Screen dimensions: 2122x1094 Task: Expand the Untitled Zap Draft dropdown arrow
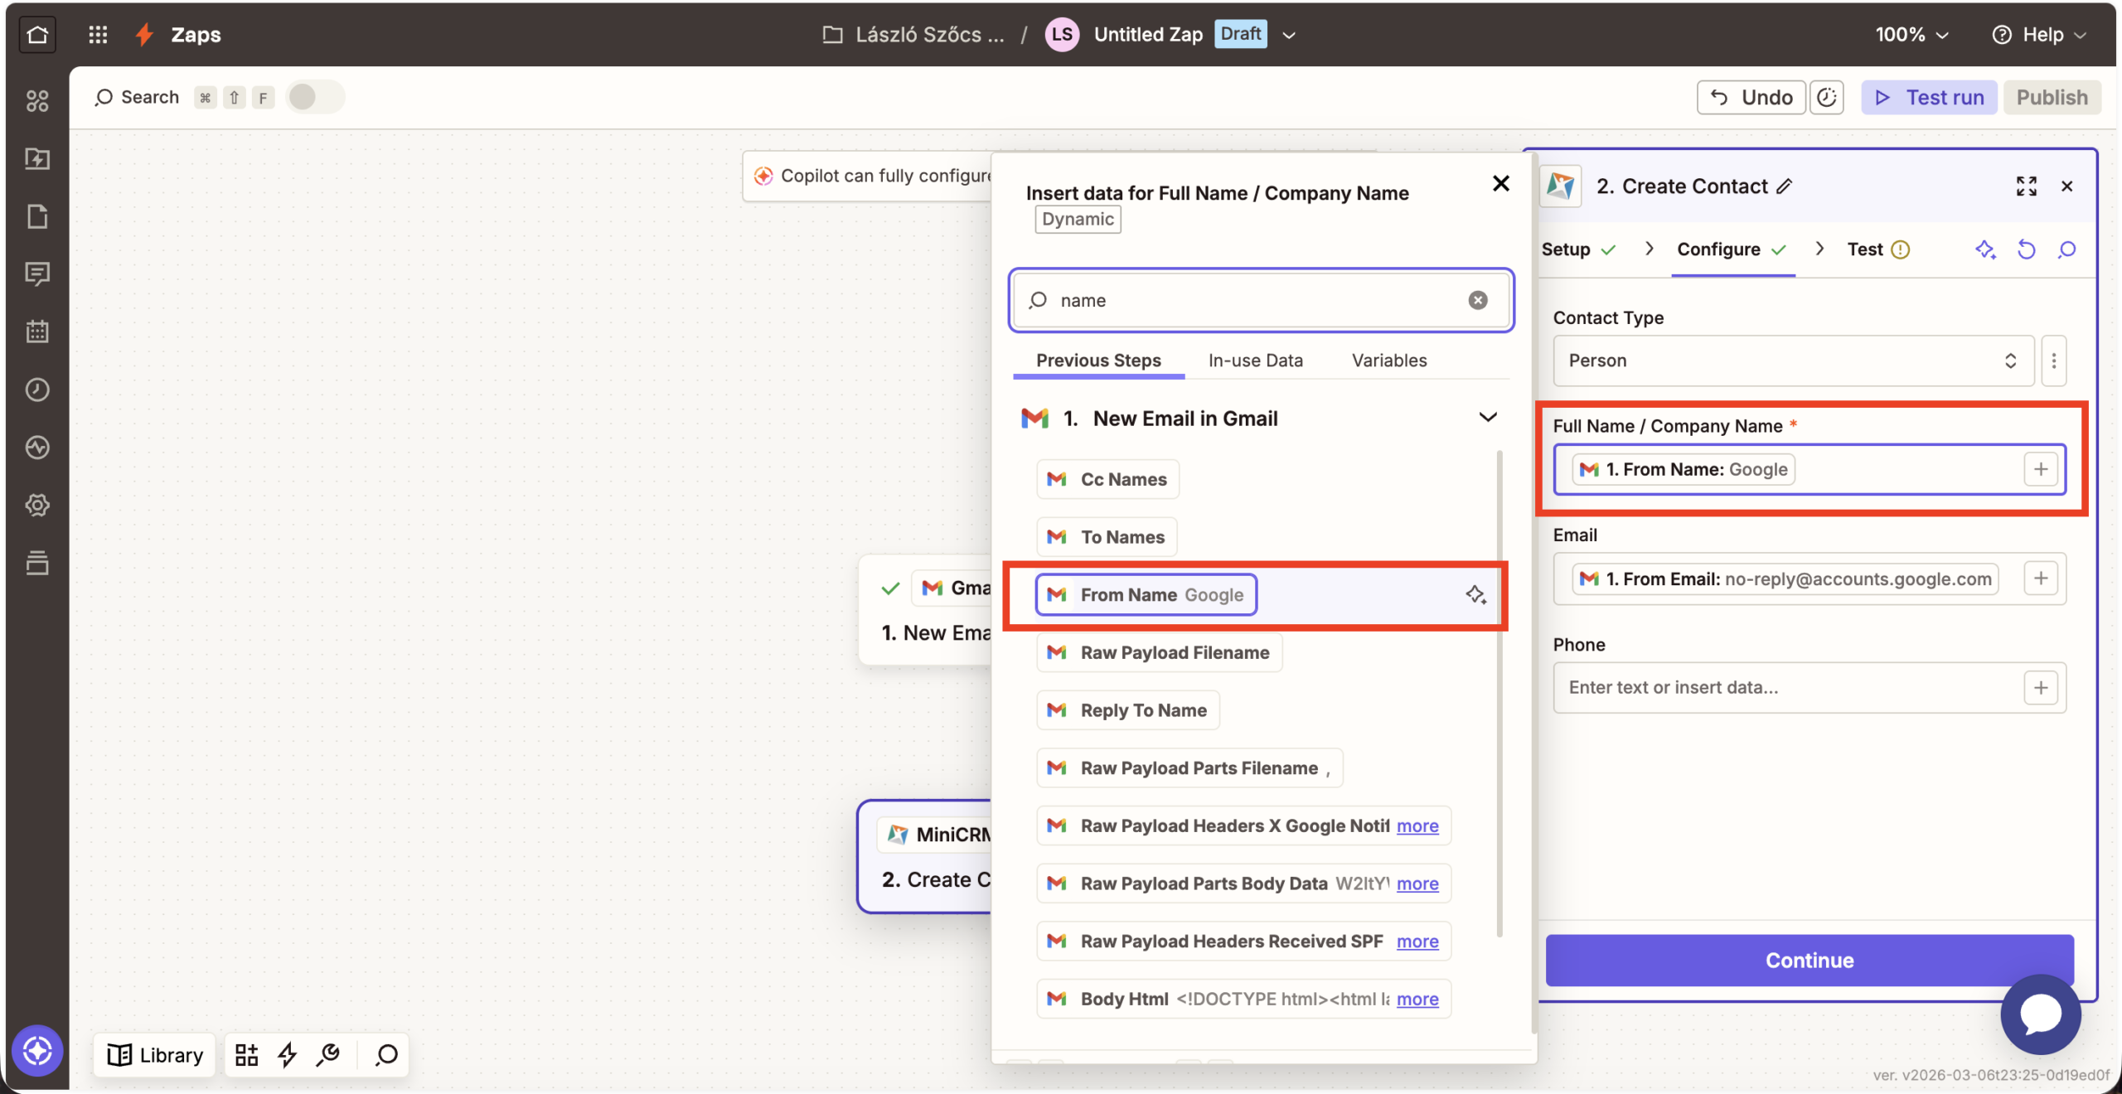point(1289,35)
